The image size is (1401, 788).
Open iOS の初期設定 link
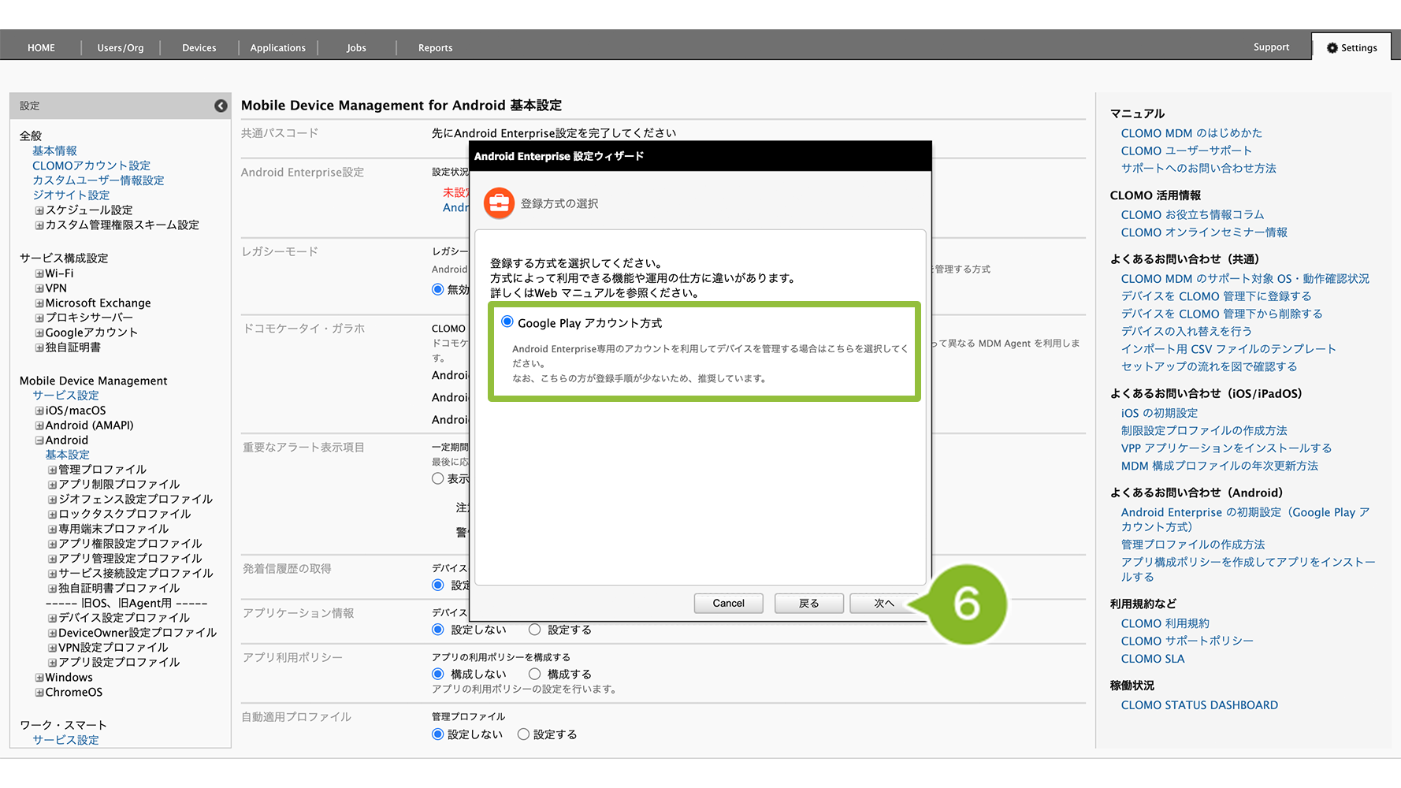[x=1159, y=413]
